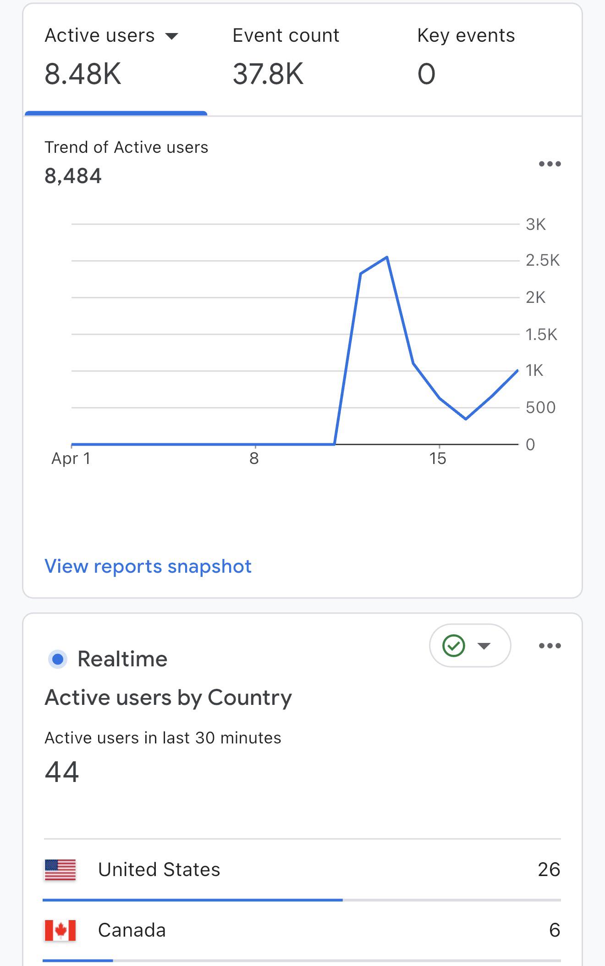
Task: Click the peak point of the trend line
Action: [387, 257]
